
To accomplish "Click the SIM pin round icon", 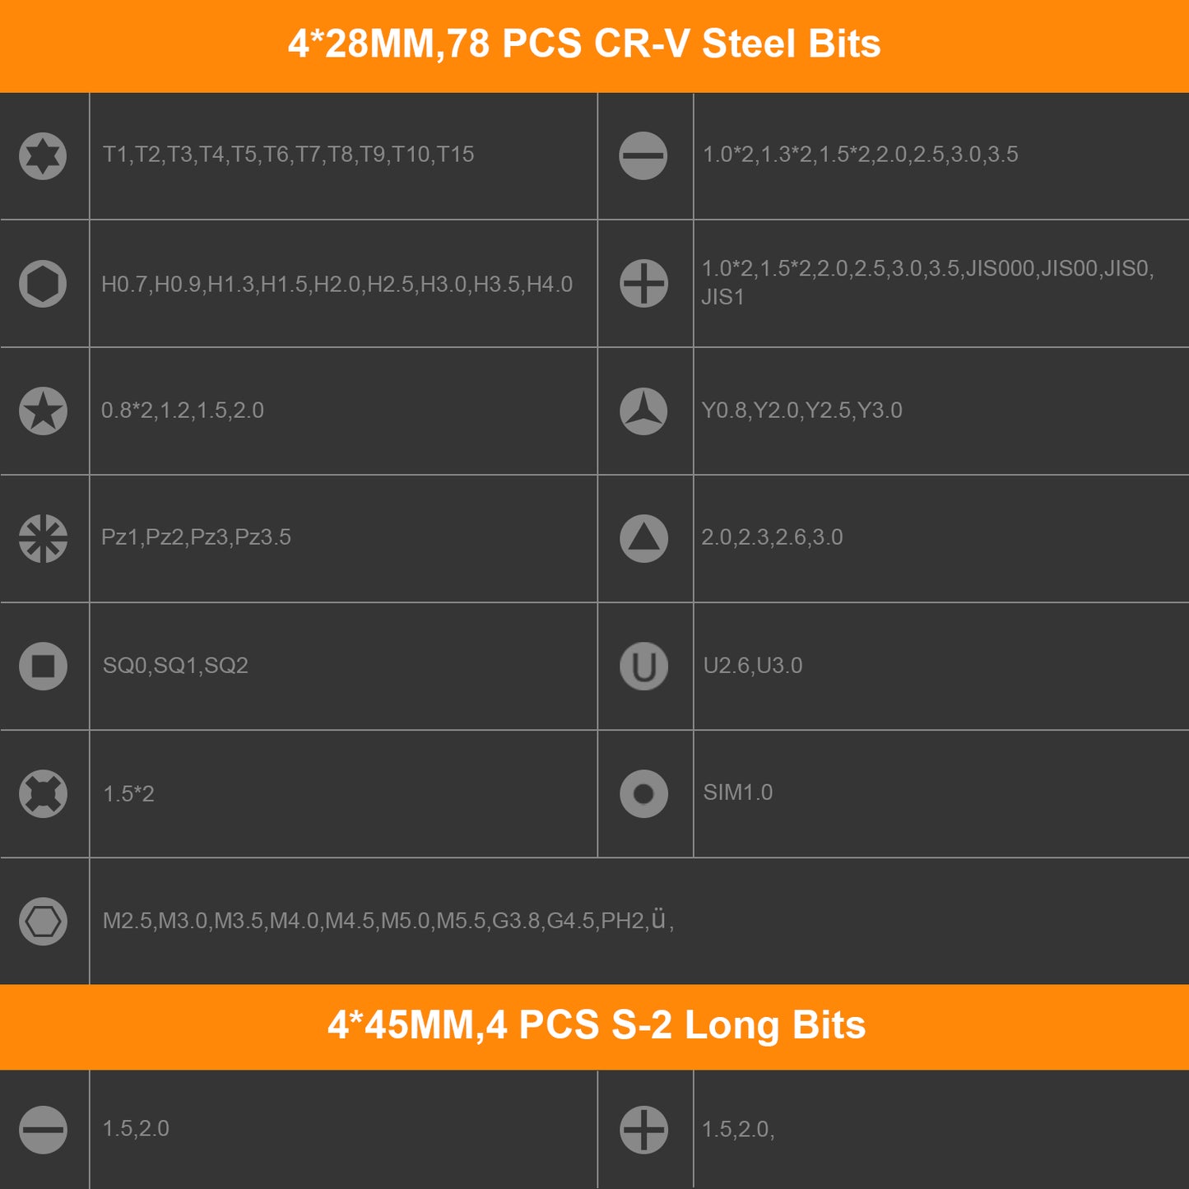I will tap(643, 793).
